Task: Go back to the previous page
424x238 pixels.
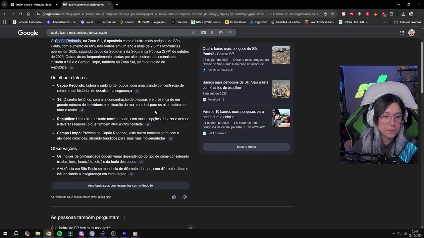Action: click(x=5, y=14)
